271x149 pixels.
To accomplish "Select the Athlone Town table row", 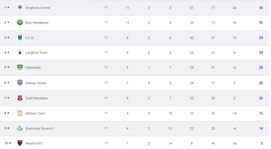I will pos(135,113).
